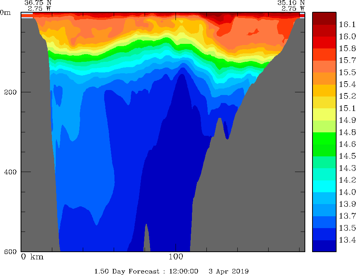Click the 400 depth axis label

10,172
